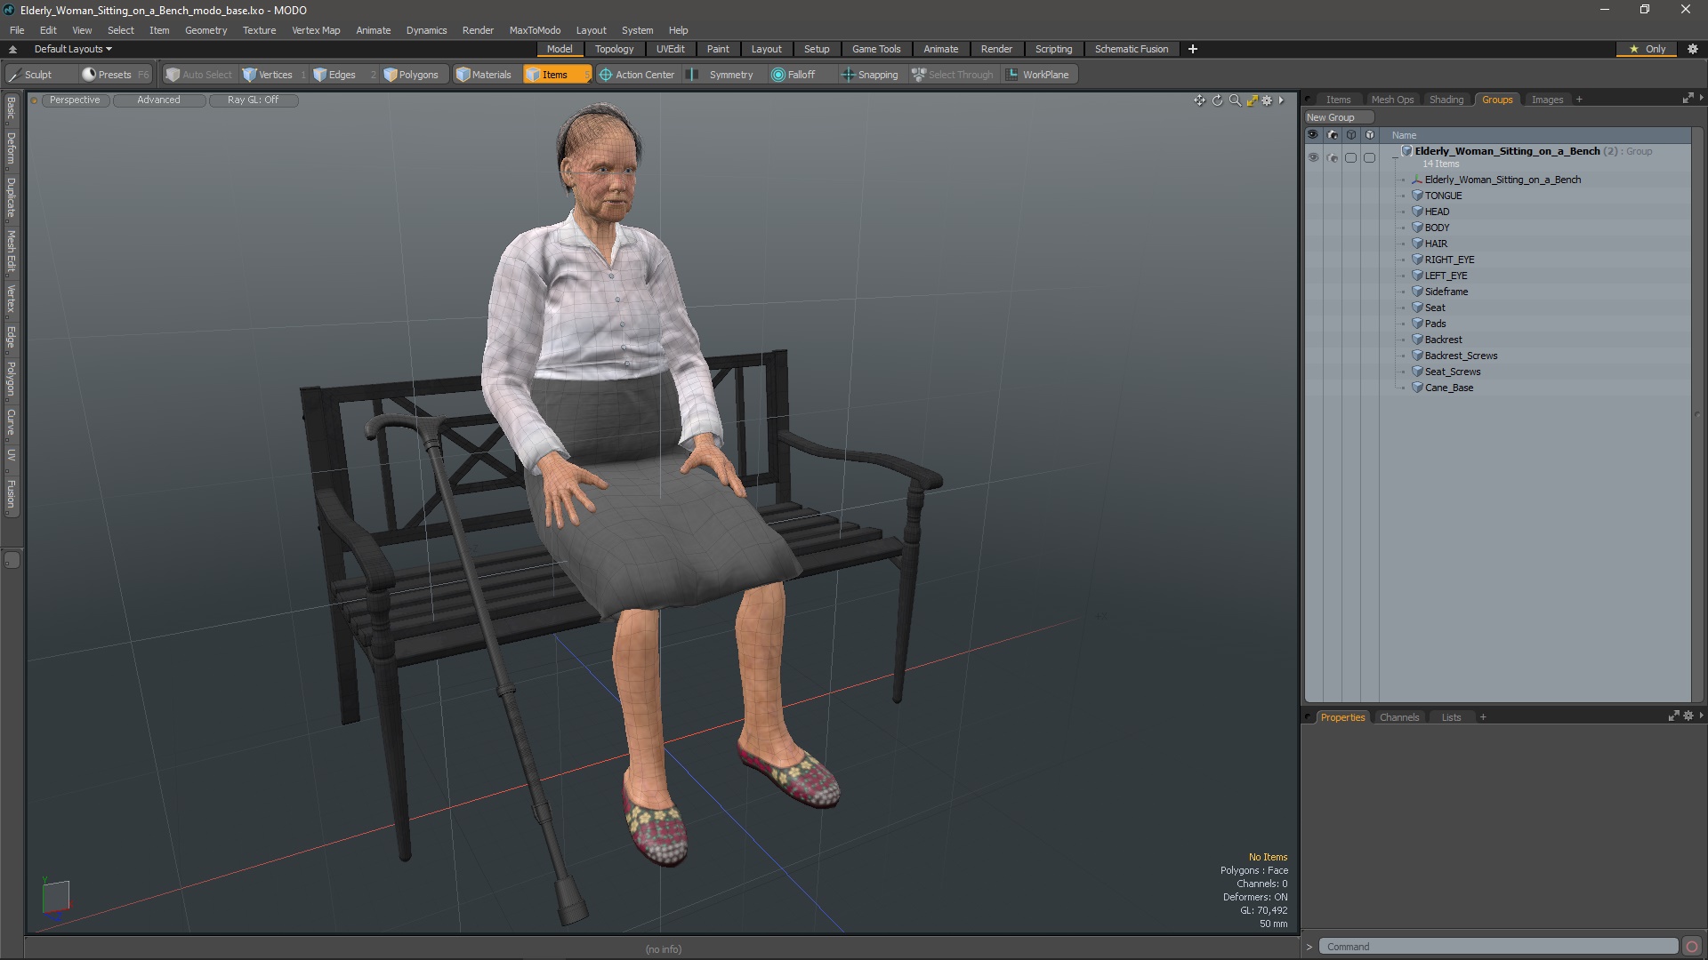The height and width of the screenshot is (960, 1708).
Task: Click the Command input field
Action: pyautogui.click(x=1497, y=947)
